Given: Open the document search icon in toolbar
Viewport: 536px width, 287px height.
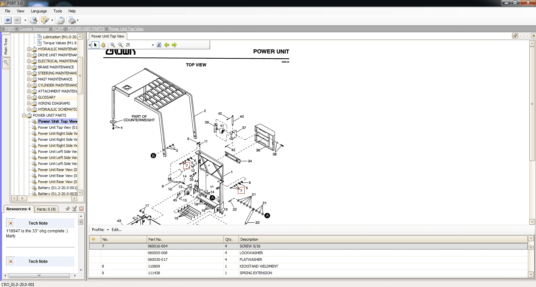Looking at the screenshot, I should (33, 20).
